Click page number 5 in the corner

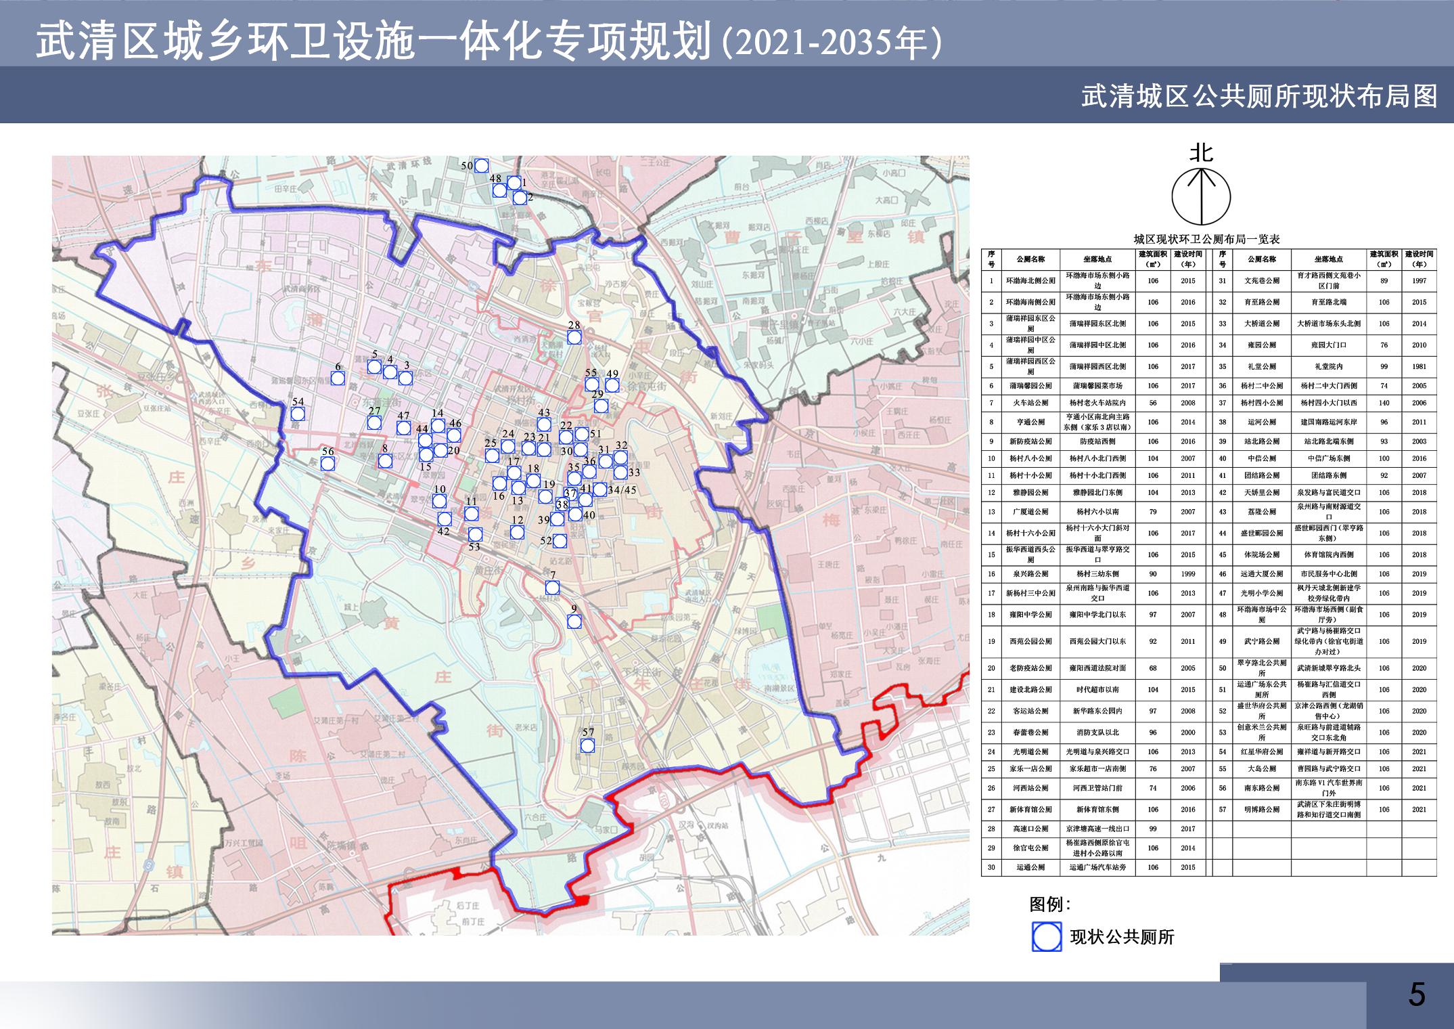[1415, 995]
